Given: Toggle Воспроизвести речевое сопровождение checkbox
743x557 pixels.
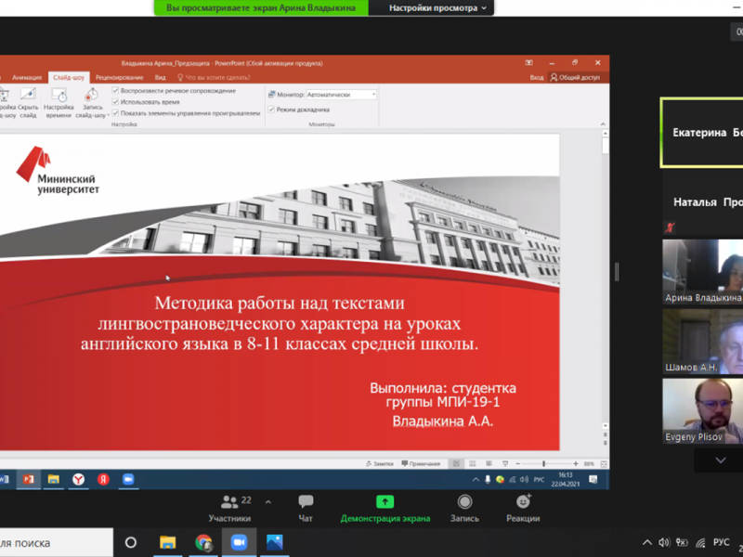Looking at the screenshot, I should 115,91.
